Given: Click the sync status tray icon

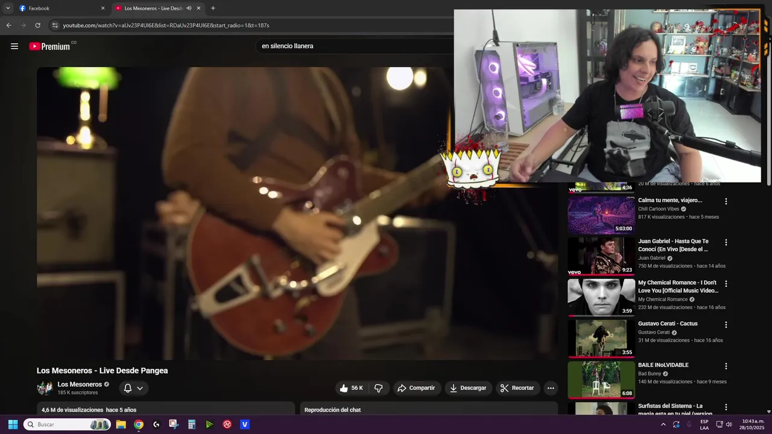Looking at the screenshot, I should tap(676, 424).
